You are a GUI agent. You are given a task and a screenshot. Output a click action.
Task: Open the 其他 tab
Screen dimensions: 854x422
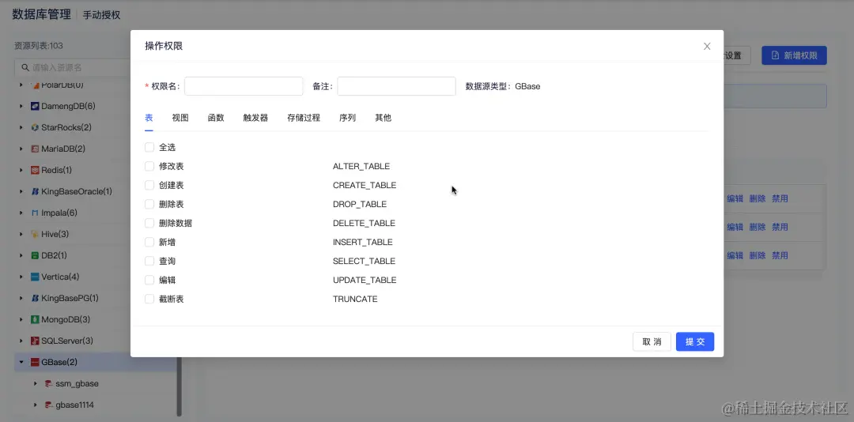tap(383, 118)
